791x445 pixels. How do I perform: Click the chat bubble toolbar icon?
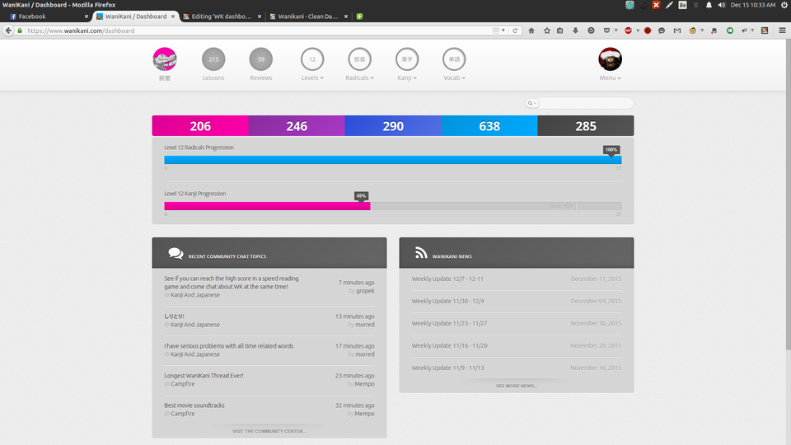click(662, 30)
